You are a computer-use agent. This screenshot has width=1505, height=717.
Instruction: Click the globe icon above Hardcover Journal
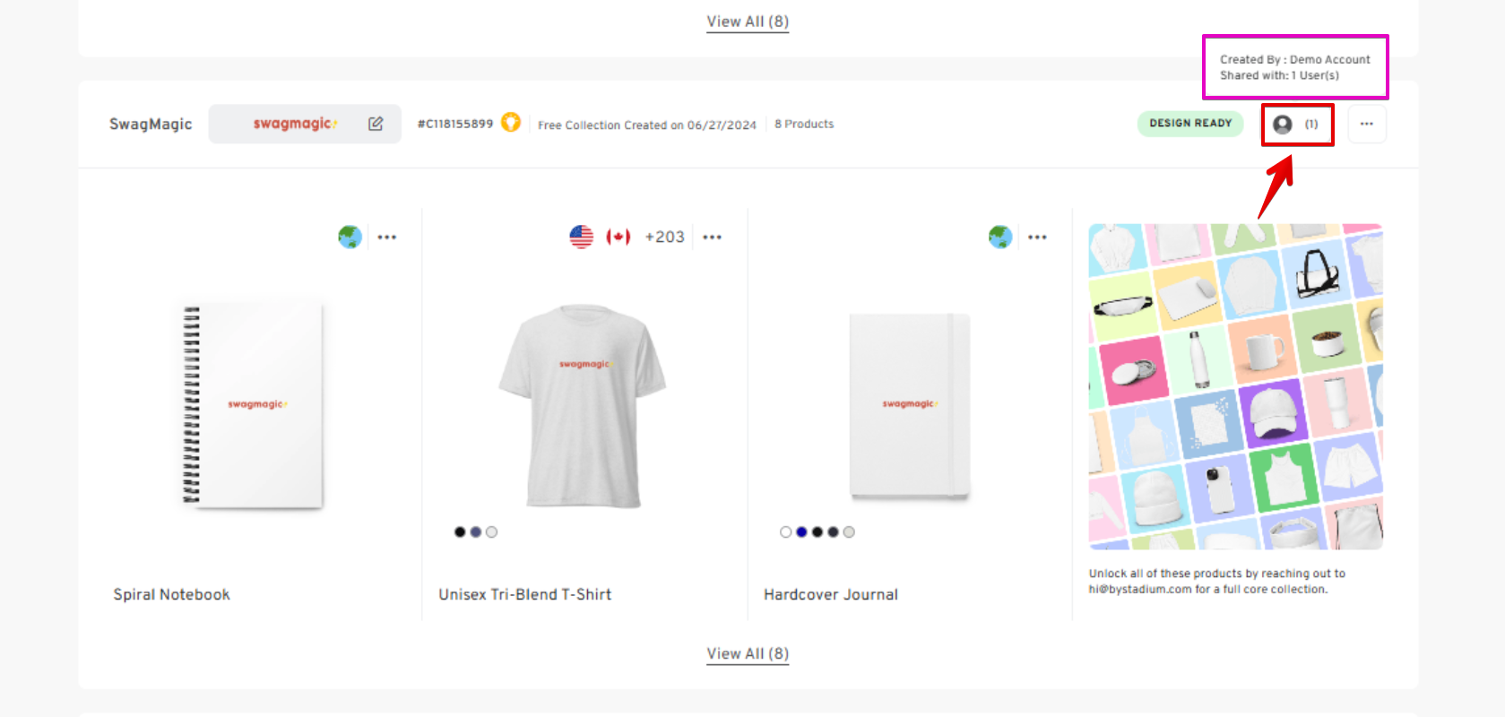tap(1000, 237)
